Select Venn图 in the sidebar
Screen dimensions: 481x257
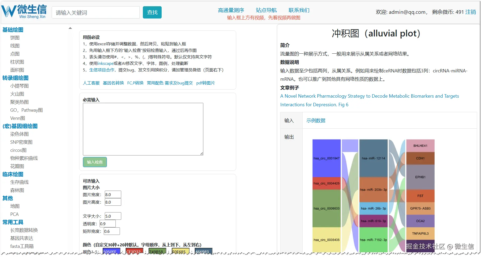pyautogui.click(x=18, y=118)
